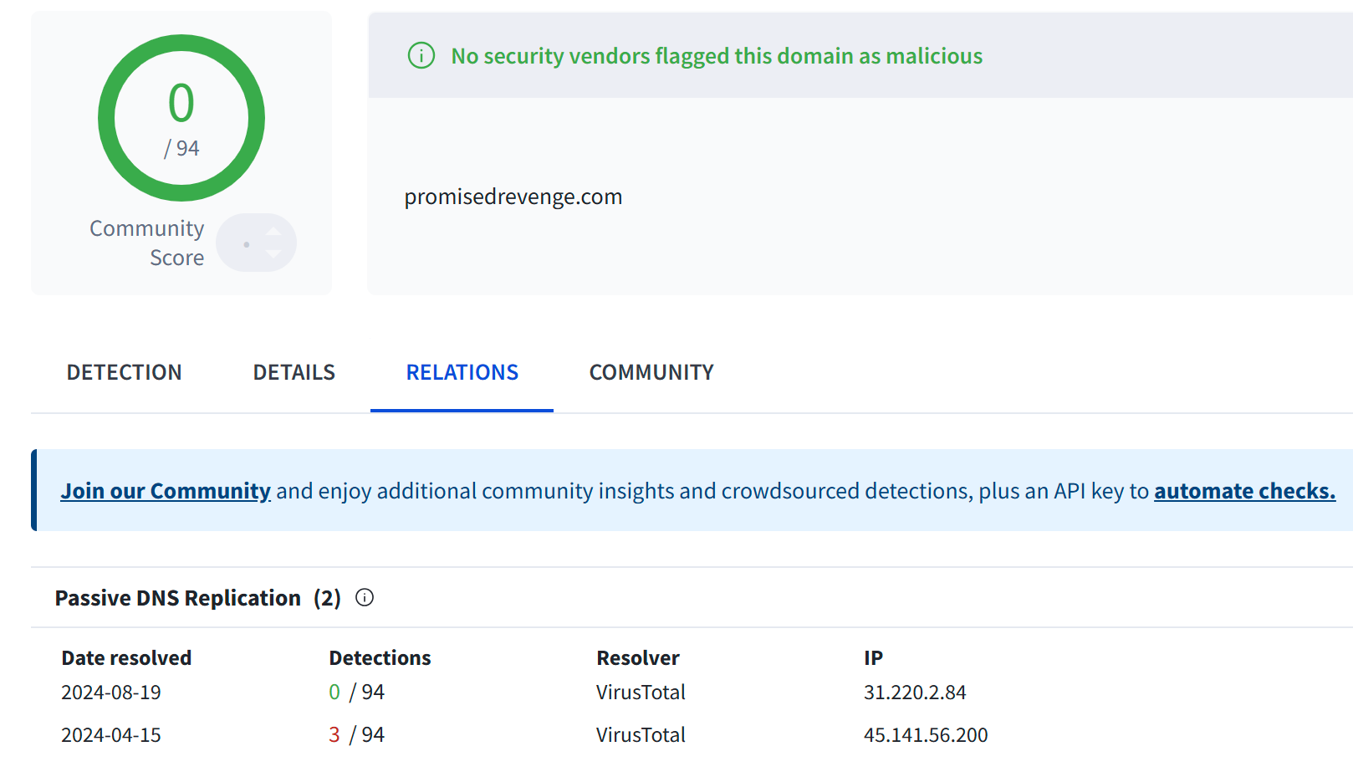Click the Passive DNS Replication (2) heading
Screen dimensions: 1353x777
[198, 598]
